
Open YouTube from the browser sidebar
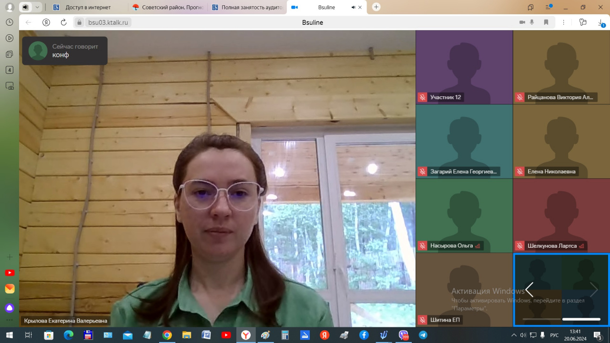(10, 273)
